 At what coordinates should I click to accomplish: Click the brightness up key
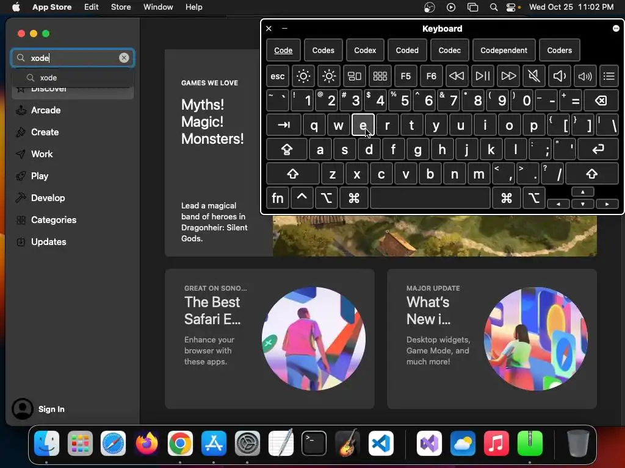pyautogui.click(x=329, y=76)
